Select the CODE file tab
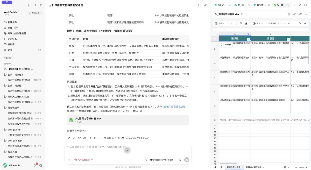 coord(261,5)
